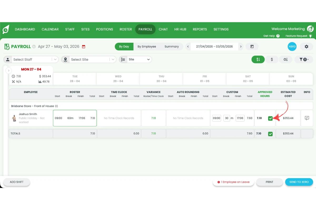Select the Tue 28 - 04 day
The height and width of the screenshot is (210, 316).
coord(75,79)
